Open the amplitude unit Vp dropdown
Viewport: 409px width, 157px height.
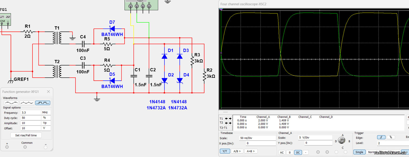pyautogui.click(x=46, y=123)
